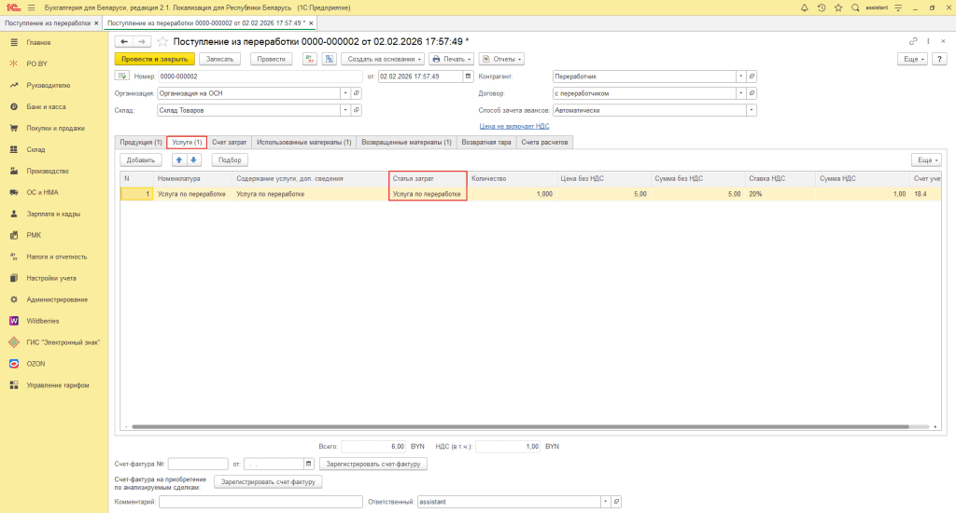956x513 pixels.
Task: Expand Способ зачета авансов dropdown
Action: point(752,110)
